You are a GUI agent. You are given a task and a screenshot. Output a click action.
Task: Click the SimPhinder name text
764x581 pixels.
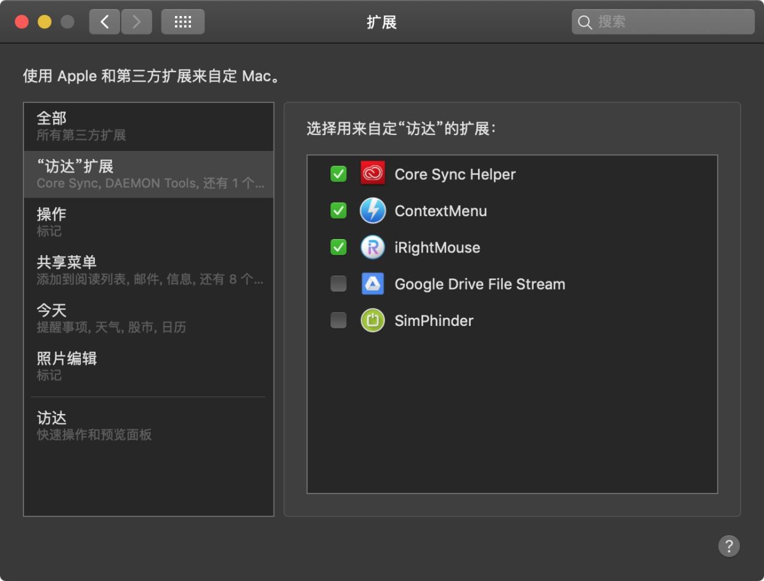pyautogui.click(x=434, y=320)
